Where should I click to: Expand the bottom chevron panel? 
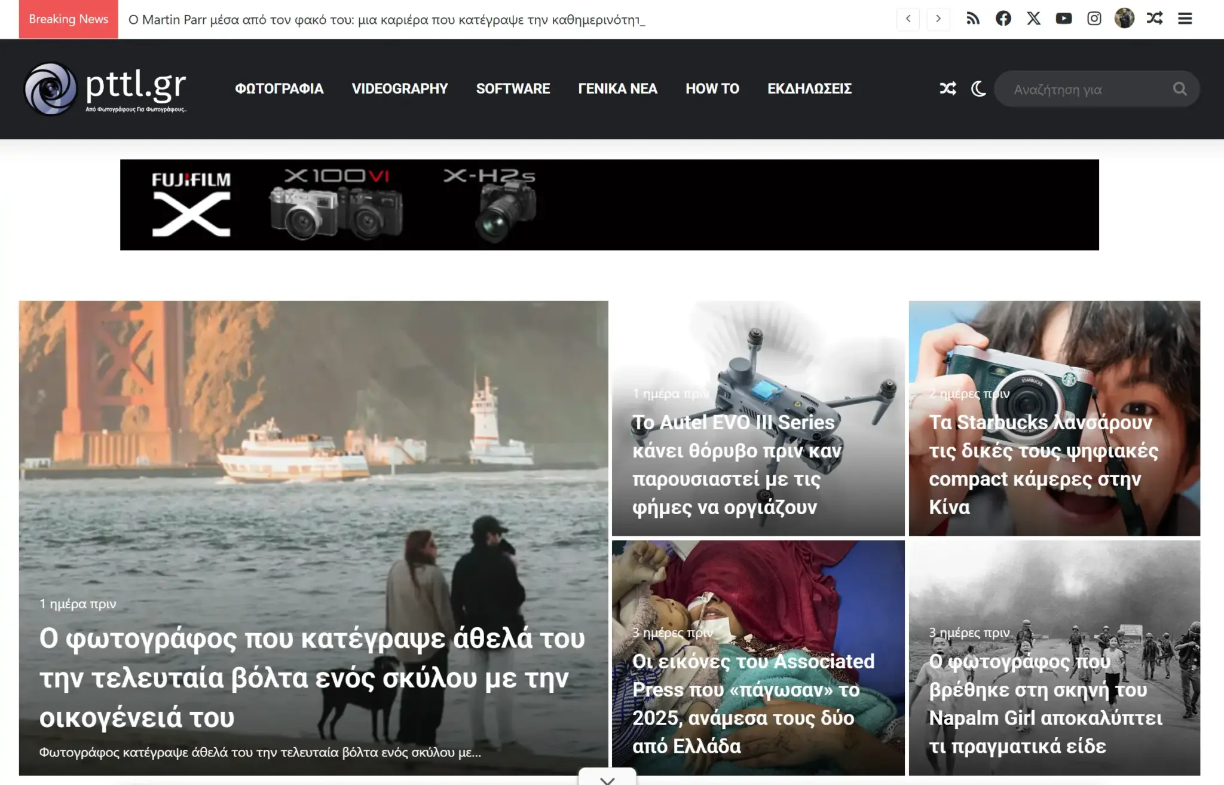click(x=607, y=779)
